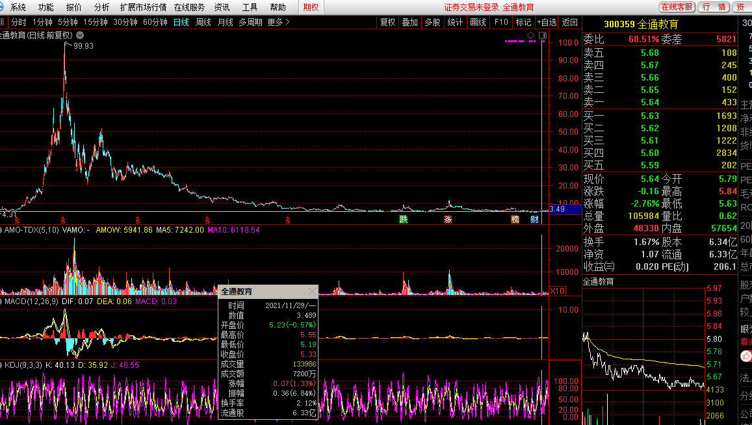The image size is (752, 425).
Task: Open the 扩展市场行情 menu
Action: [x=143, y=7]
